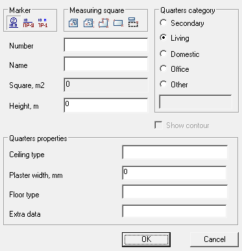Click the Extra data label
242x251 pixels.
tap(25, 214)
